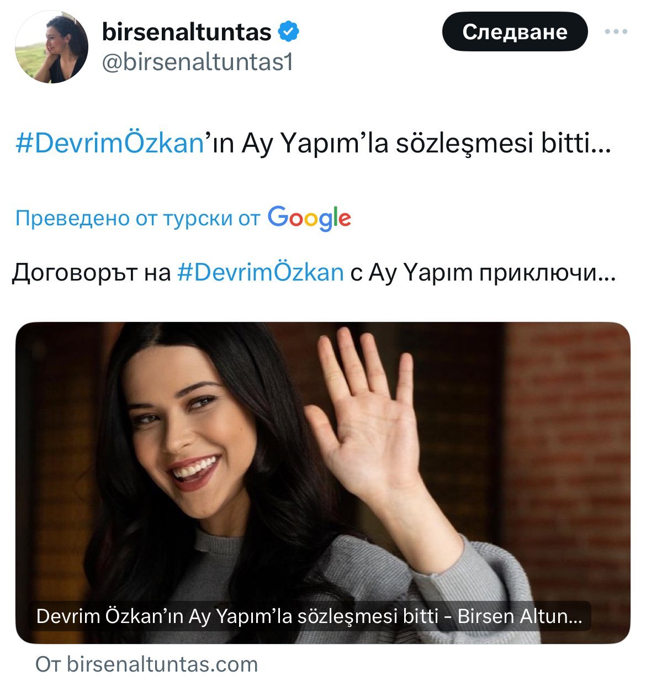Click the original Turkish tweet text
Screen dimensions: 646x697
[x=314, y=144]
